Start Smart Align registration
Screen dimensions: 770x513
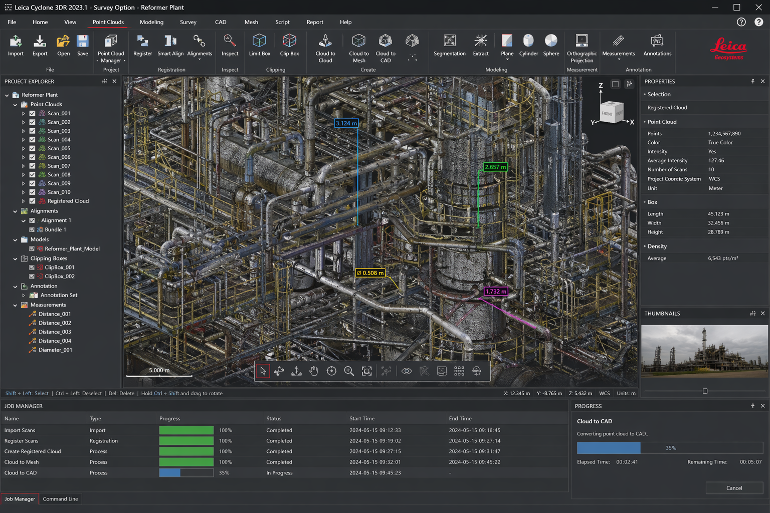click(170, 45)
